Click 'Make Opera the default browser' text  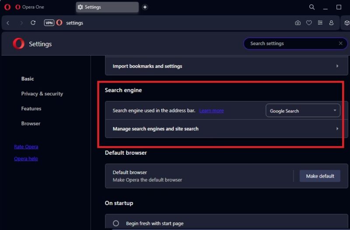(x=147, y=180)
